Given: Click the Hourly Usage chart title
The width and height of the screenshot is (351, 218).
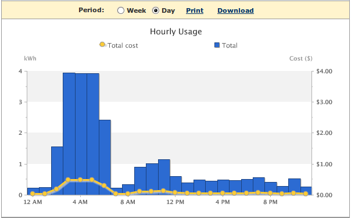Looking at the screenshot, I should point(176,31).
